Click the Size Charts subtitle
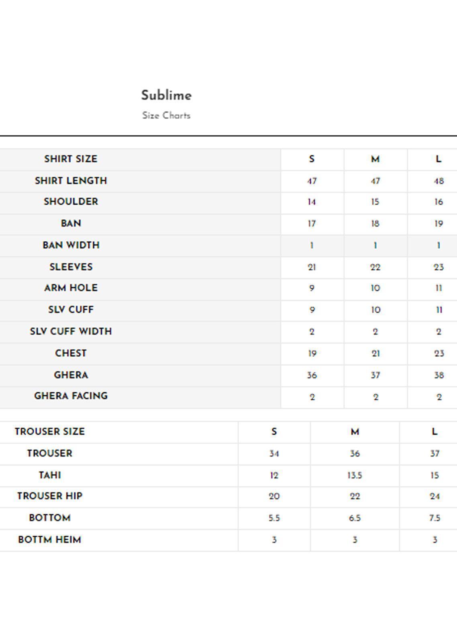The image size is (457, 637). point(166,116)
